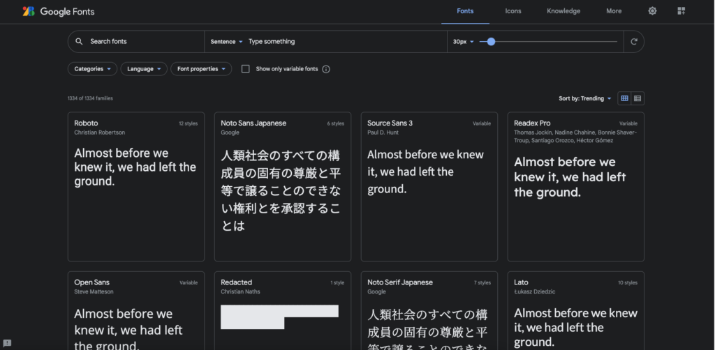Open the Categories dropdown
Screen dimensions: 715x350
click(93, 69)
